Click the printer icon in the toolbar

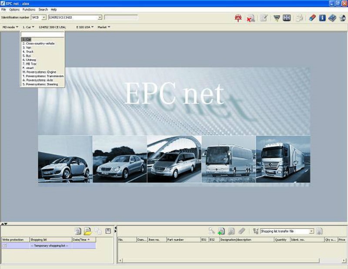299,18
